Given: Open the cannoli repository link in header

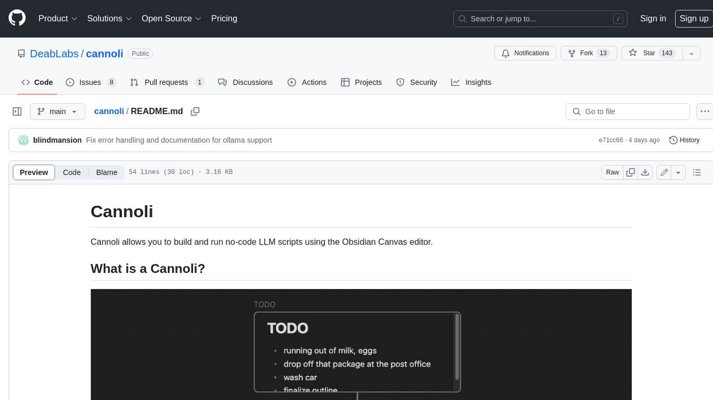Looking at the screenshot, I should click(104, 53).
